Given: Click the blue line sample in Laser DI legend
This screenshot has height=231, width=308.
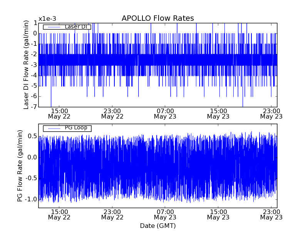Looking at the screenshot, I should (x=54, y=27).
